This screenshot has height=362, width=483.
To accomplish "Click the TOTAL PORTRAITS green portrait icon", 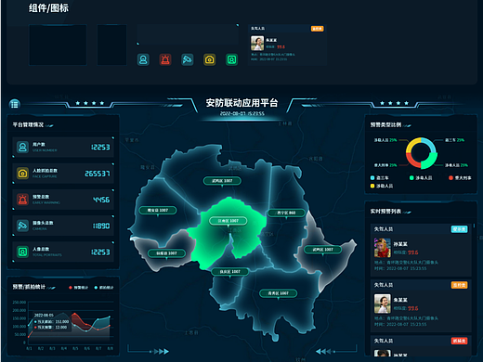I will pyautogui.click(x=22, y=252).
